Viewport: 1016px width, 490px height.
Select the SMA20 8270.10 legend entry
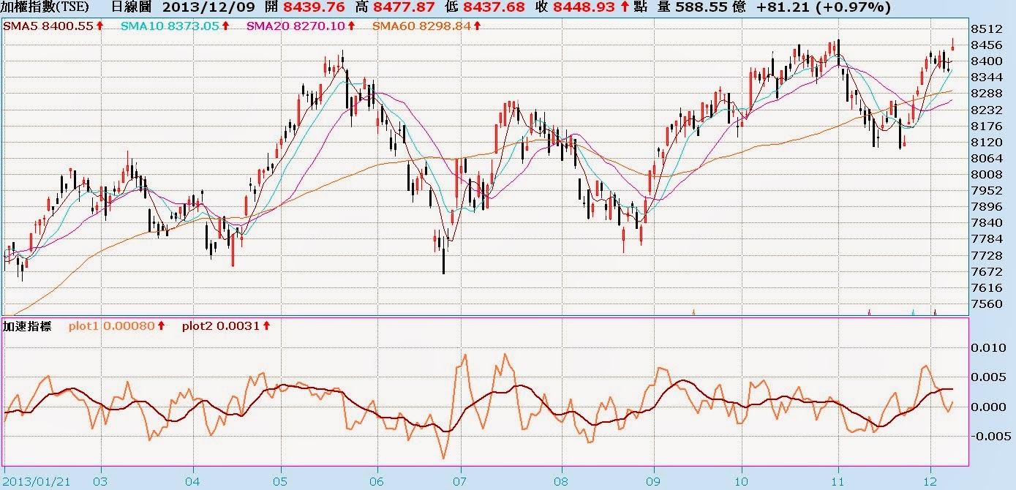296,26
